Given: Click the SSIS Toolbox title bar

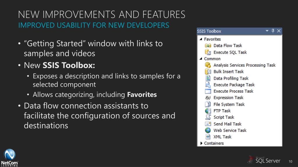Looking at the screenshot, I should pyautogui.click(x=240, y=31).
